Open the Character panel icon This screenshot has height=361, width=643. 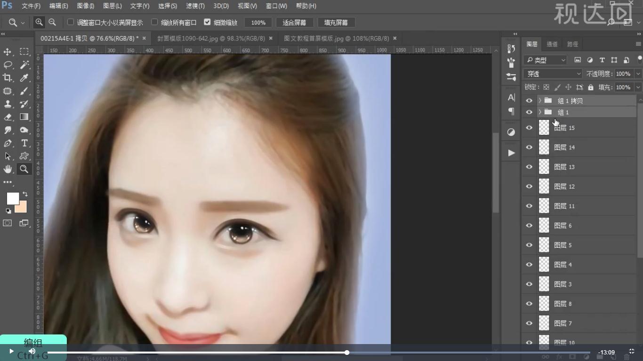click(x=511, y=98)
